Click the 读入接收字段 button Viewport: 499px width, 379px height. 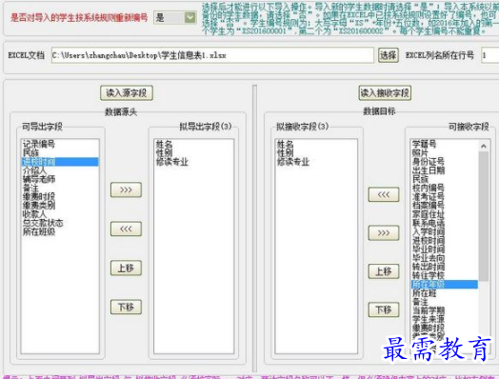tap(385, 93)
